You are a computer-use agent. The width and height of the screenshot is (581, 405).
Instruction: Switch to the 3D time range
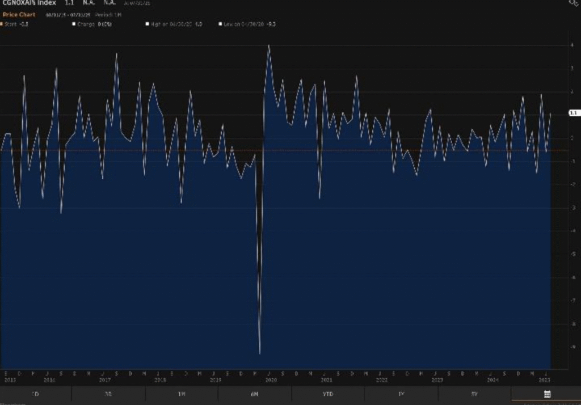tap(108, 394)
